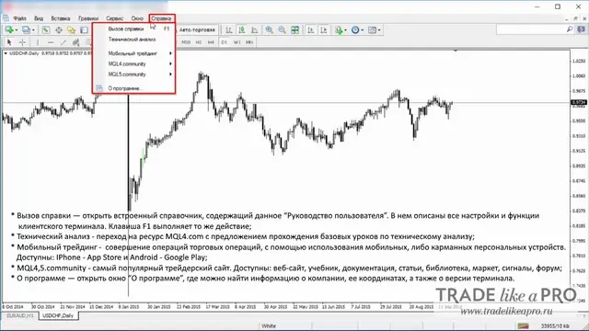Expand the Profiles dropdown arrow
Image resolution: width=589 pixels, height=331 pixels.
click(33, 30)
